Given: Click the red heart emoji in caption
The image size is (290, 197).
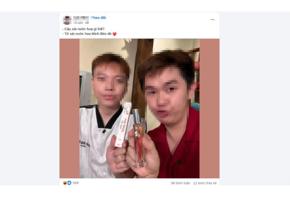Looking at the screenshot, I should pyautogui.click(x=115, y=34).
